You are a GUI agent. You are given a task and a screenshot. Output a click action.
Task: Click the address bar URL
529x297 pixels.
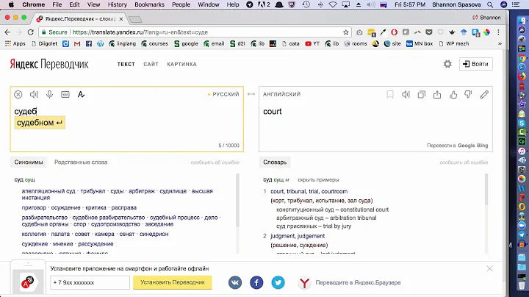coord(140,32)
